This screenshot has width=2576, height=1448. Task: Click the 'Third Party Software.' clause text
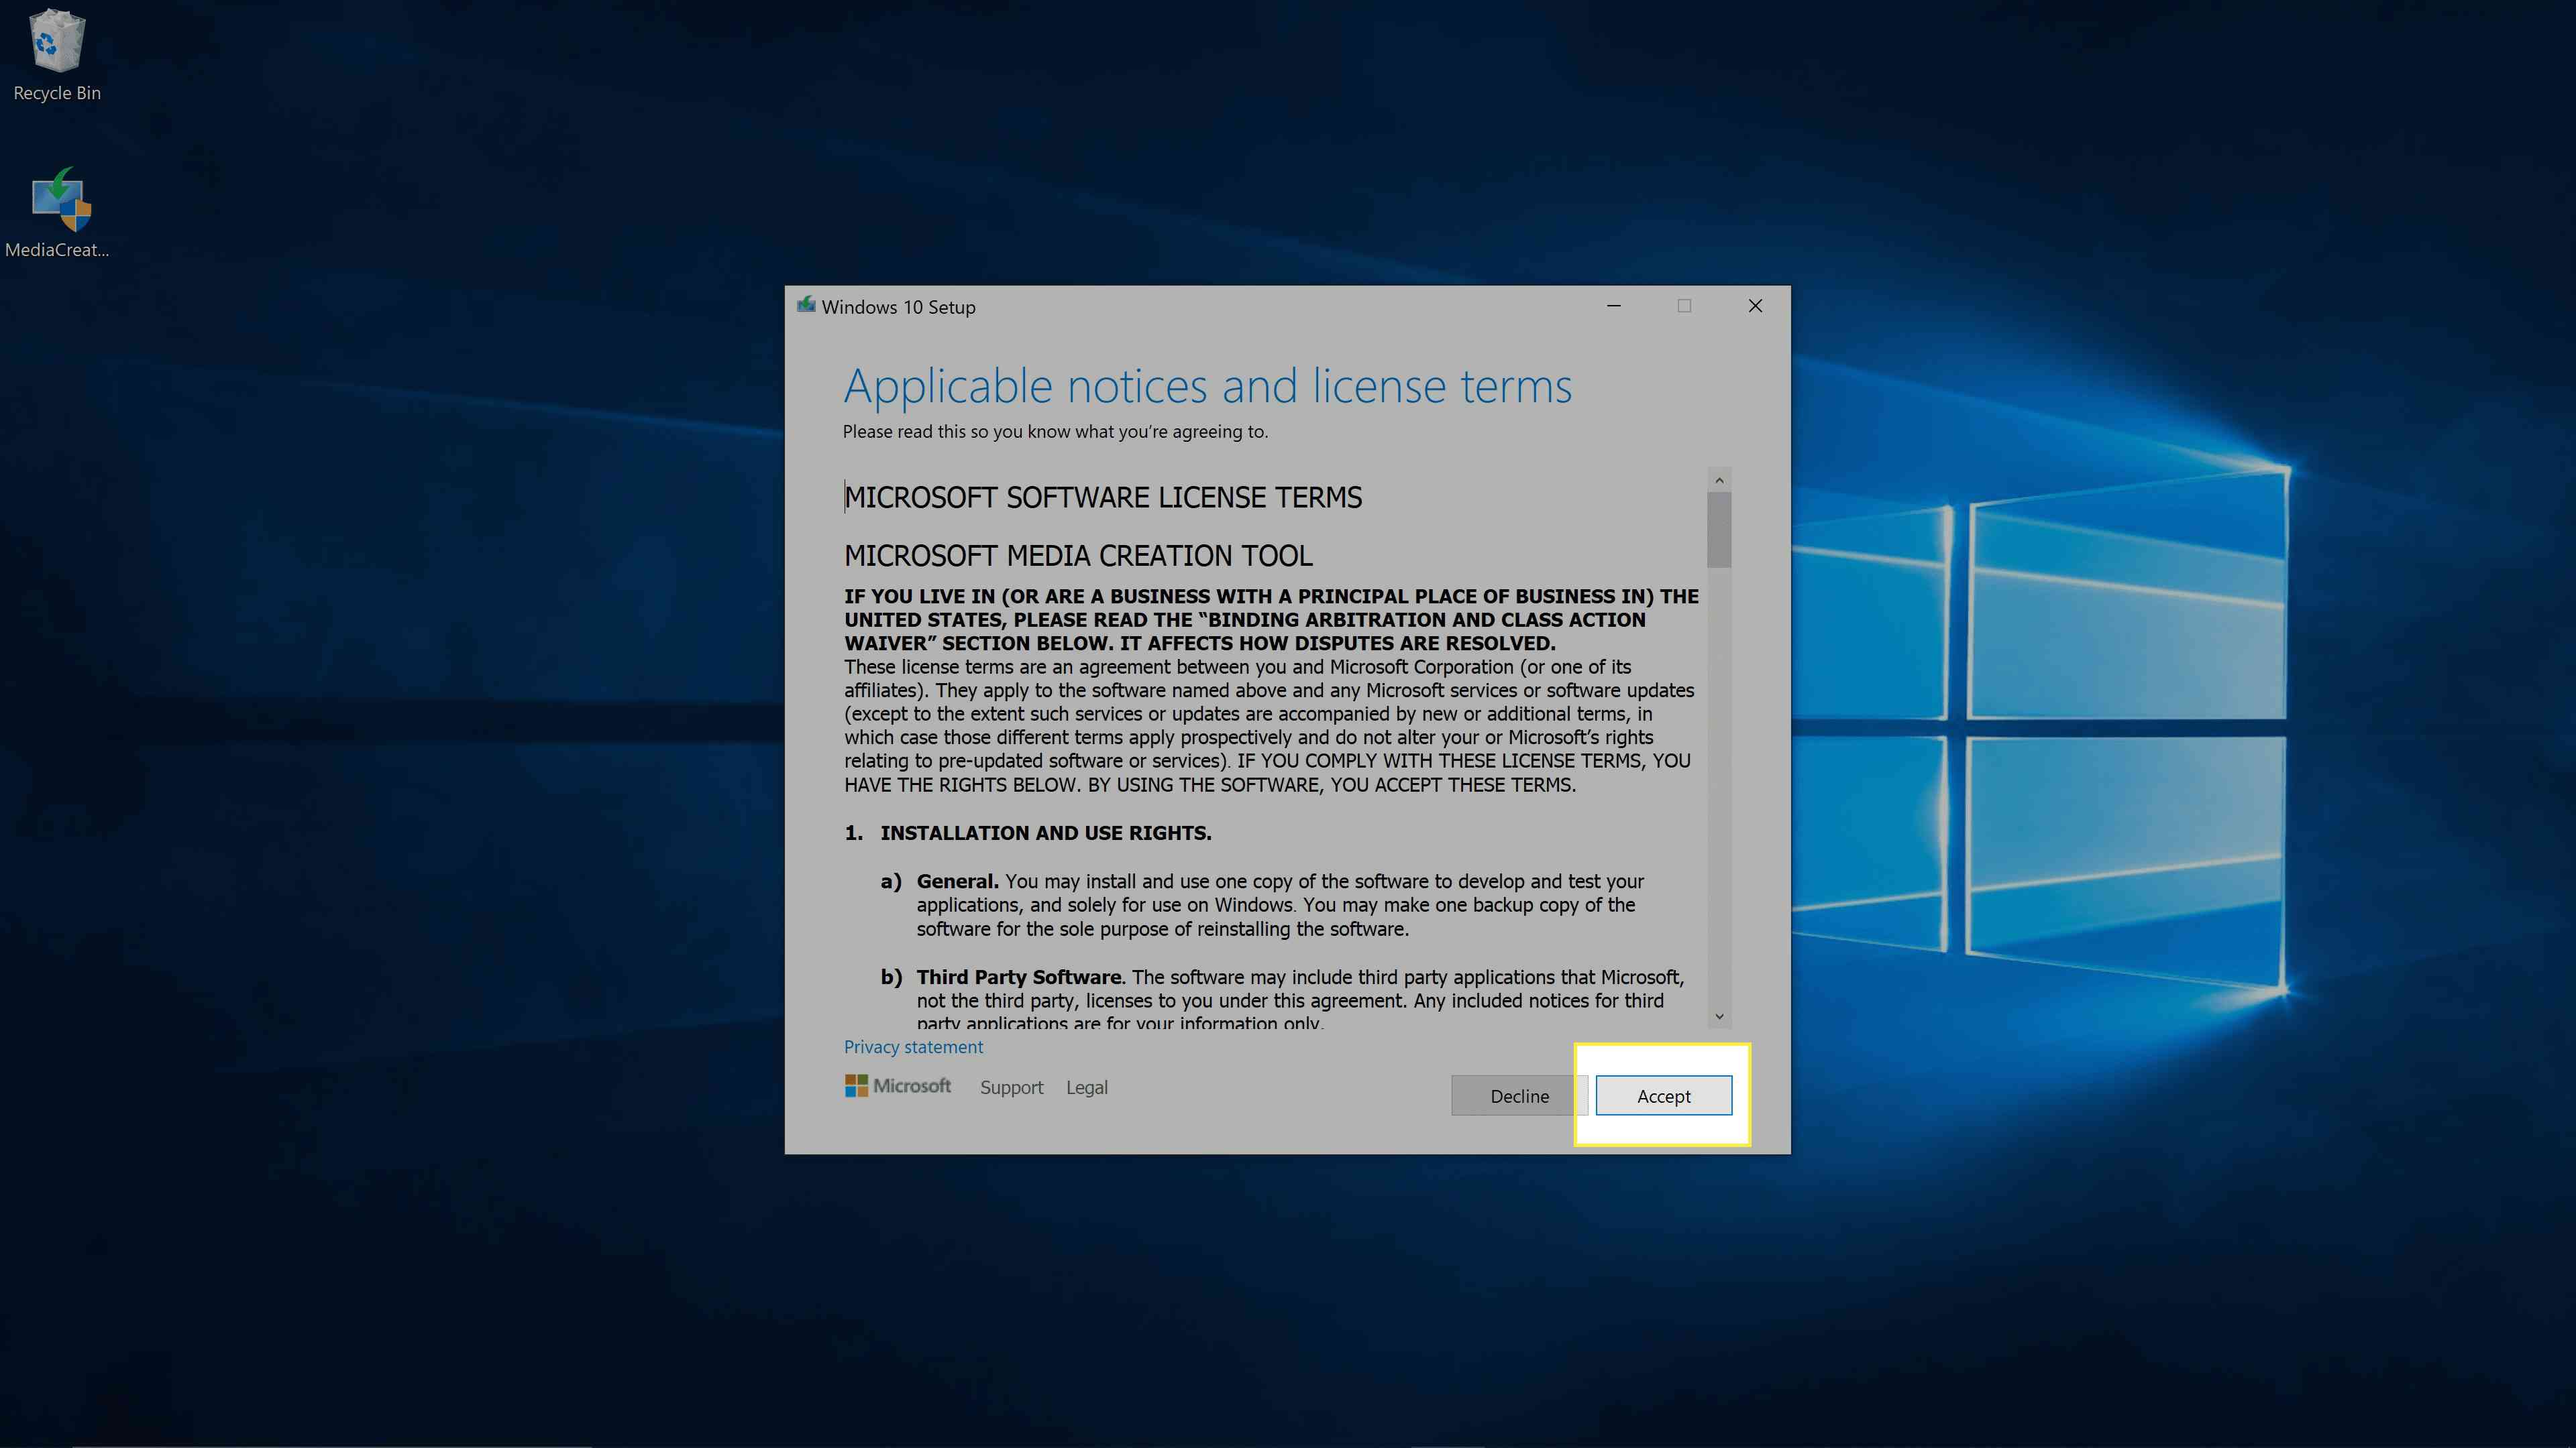click(x=1021, y=977)
